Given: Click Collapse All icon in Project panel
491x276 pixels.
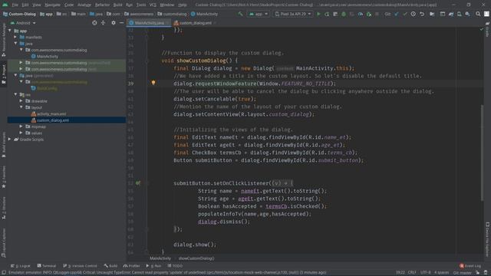Looking at the screenshot, I should point(103,23).
